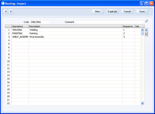The image size is (155, 114).
Task: Maximize the Routing: Inspect window
Action: pyautogui.click(x=147, y=4)
